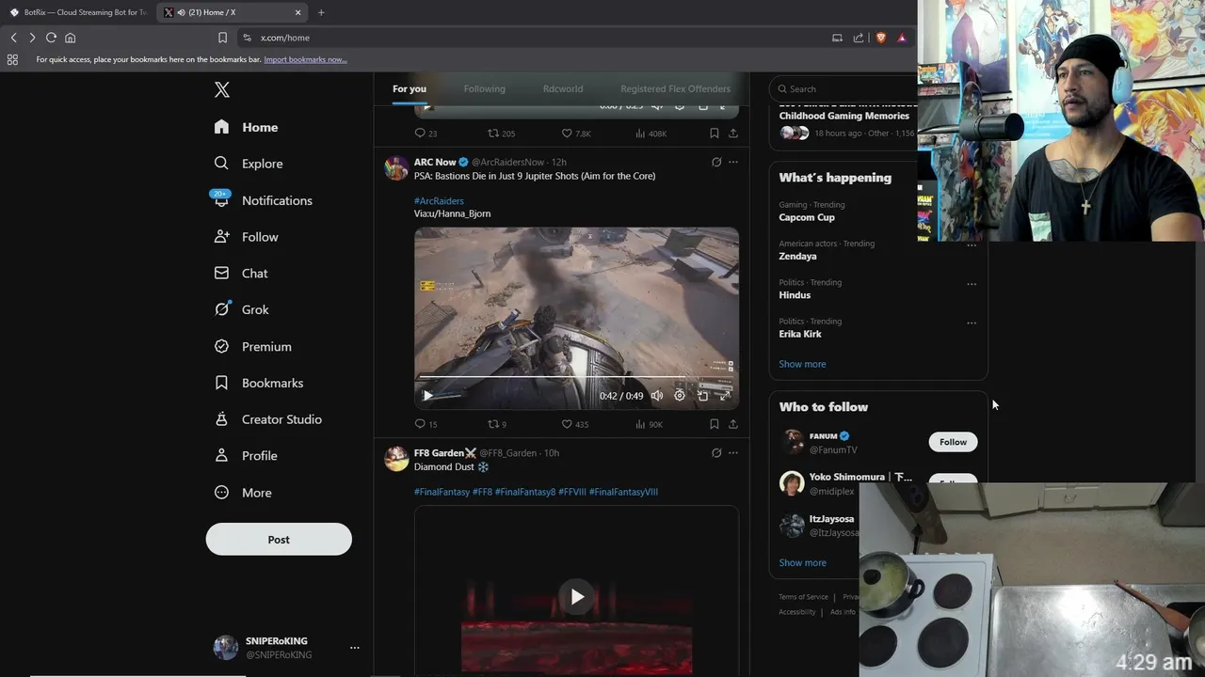The image size is (1205, 677).
Task: Click Grok explain icon on ARC Now post
Action: (716, 162)
